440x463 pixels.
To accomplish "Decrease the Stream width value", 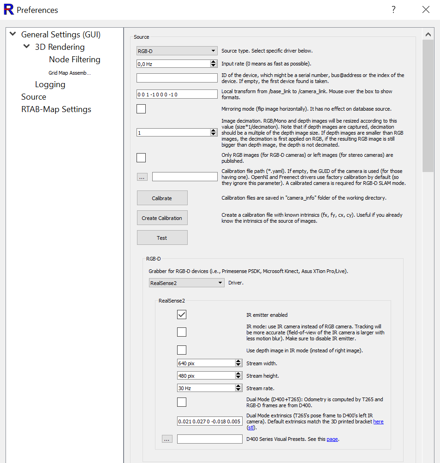I will tap(238, 365).
